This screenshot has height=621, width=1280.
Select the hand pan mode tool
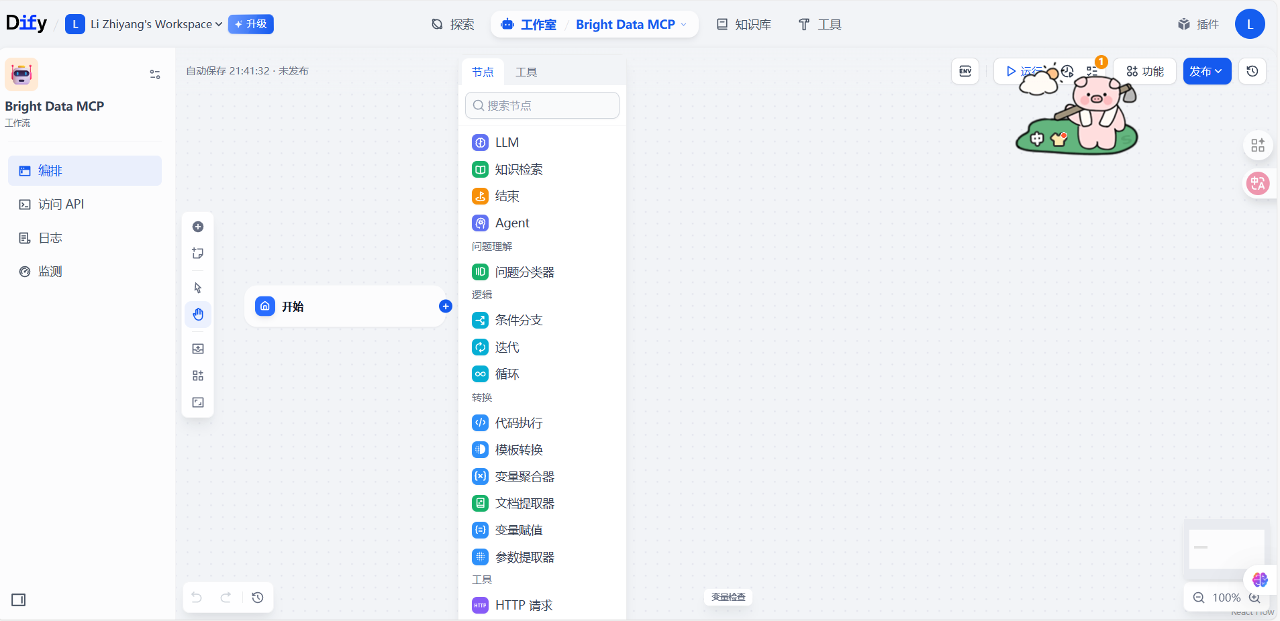tap(198, 315)
